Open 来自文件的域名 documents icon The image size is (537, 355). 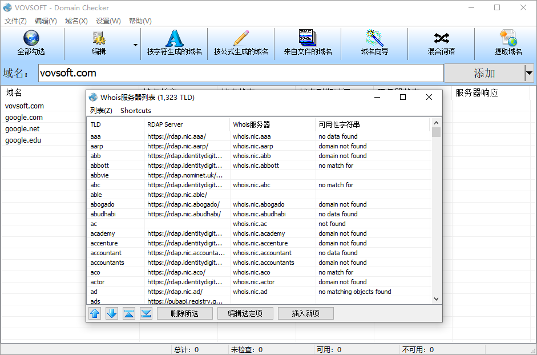click(x=308, y=38)
